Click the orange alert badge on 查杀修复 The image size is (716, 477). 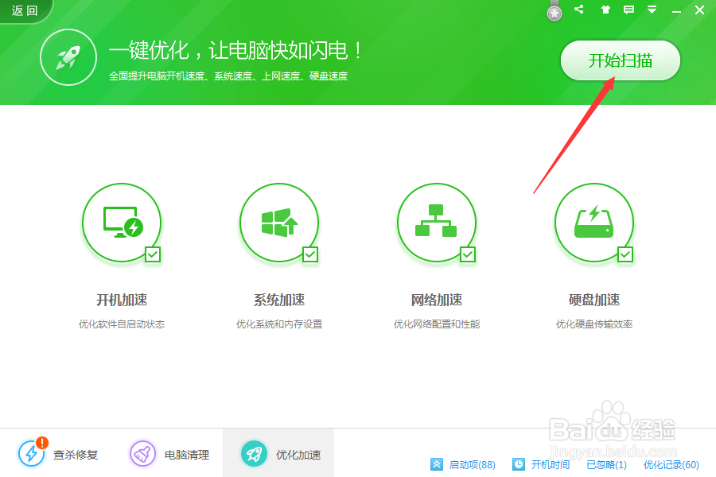42,442
